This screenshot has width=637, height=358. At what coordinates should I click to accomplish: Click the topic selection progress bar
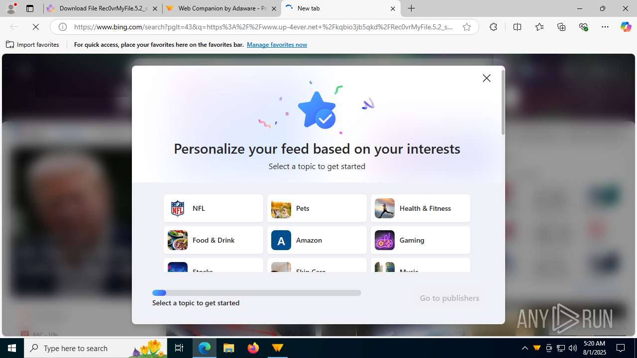(x=257, y=293)
